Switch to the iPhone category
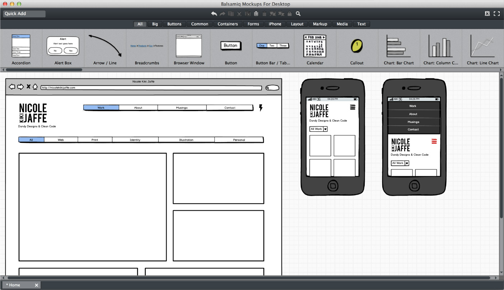This screenshot has height=290, width=504. (275, 24)
